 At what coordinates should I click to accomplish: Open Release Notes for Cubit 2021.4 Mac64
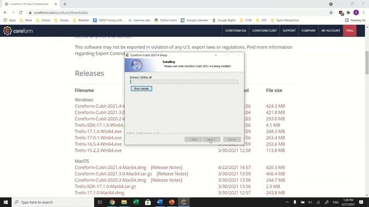(x=167, y=167)
